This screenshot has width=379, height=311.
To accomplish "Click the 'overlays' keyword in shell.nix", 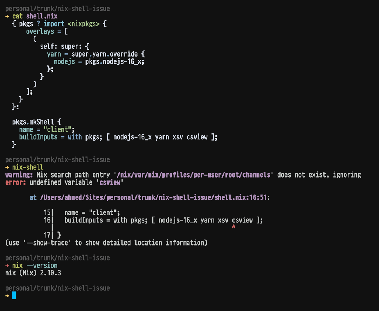I will pos(40,31).
